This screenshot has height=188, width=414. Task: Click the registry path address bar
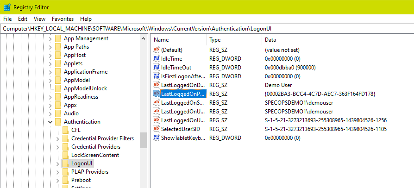click(x=207, y=29)
